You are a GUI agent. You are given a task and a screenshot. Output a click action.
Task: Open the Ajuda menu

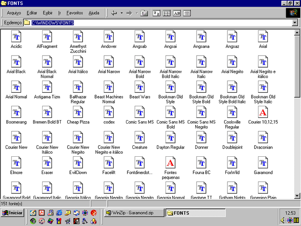point(94,13)
